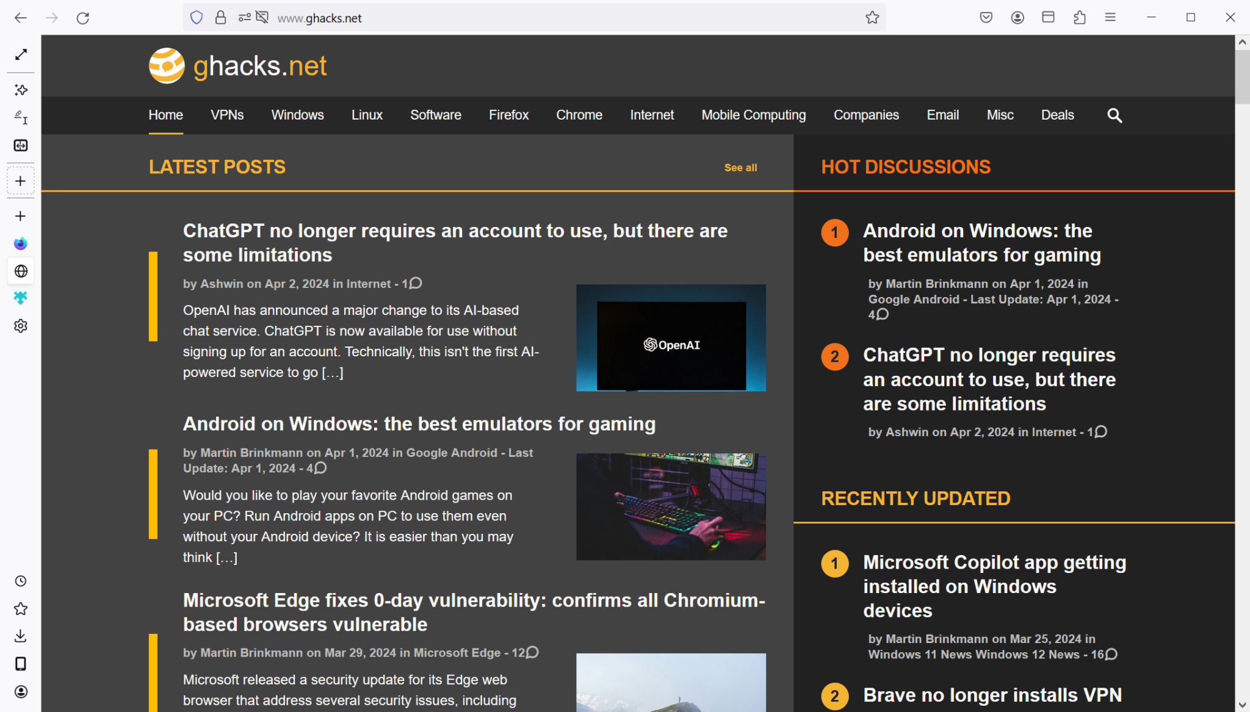
Task: Open Firefox settings via the sidebar gear
Action: (20, 325)
